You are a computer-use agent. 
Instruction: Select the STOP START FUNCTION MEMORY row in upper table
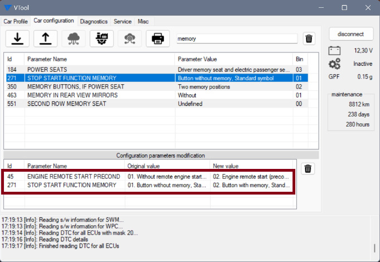157,78
